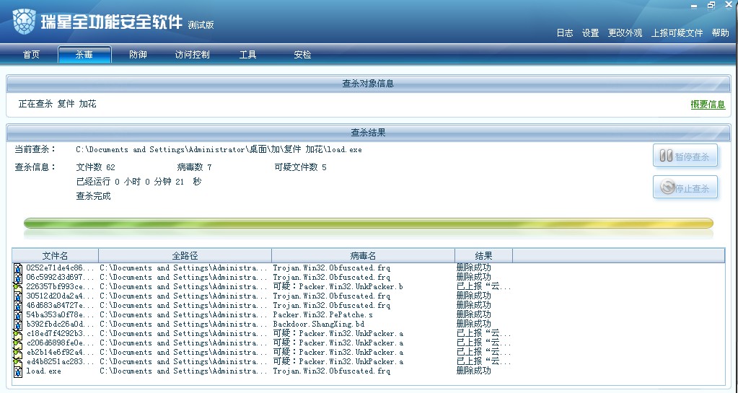The image size is (738, 393).
Task: Open 设置 from top menu
Action: point(590,33)
